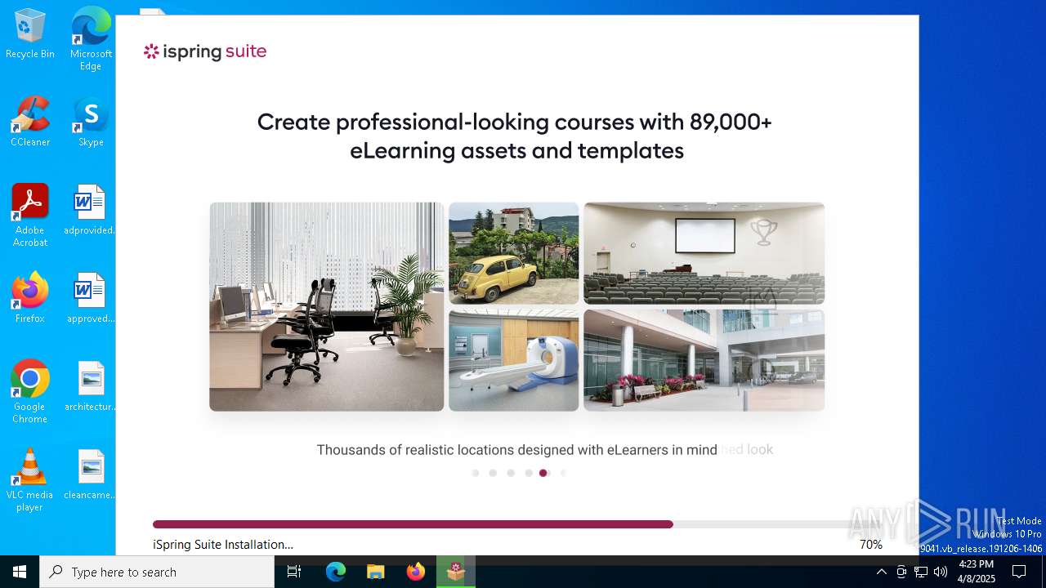Click the iSpring Suite logo

pyautogui.click(x=205, y=51)
